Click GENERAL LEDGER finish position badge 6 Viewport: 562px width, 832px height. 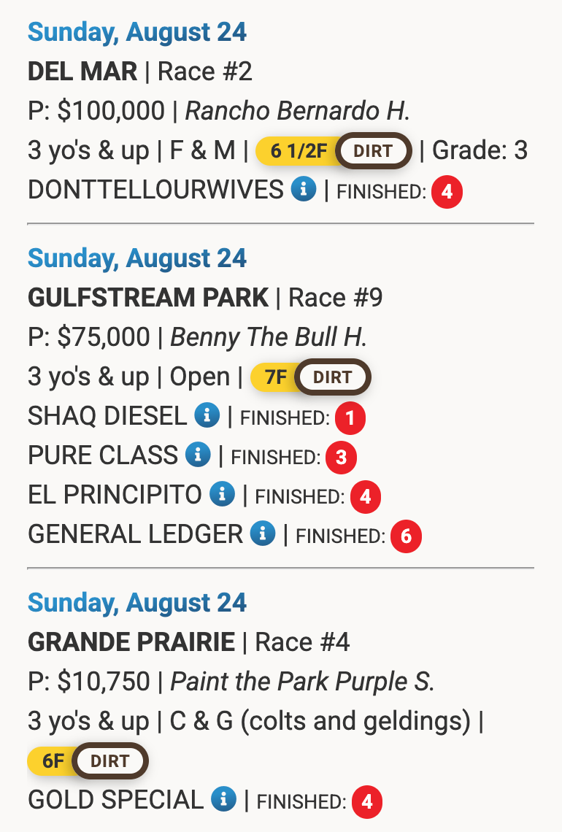point(406,536)
